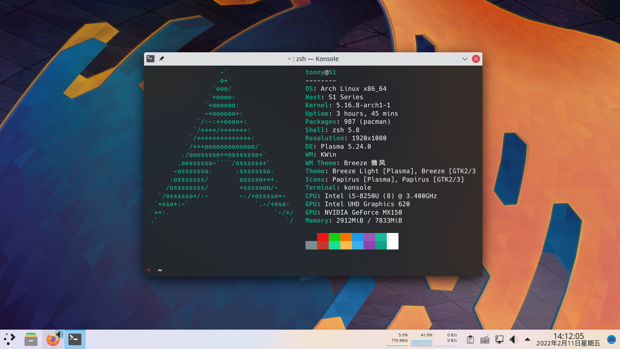Open the CPU usage monitor widget showing 5.0%
This screenshot has height=349, width=620.
[398, 339]
